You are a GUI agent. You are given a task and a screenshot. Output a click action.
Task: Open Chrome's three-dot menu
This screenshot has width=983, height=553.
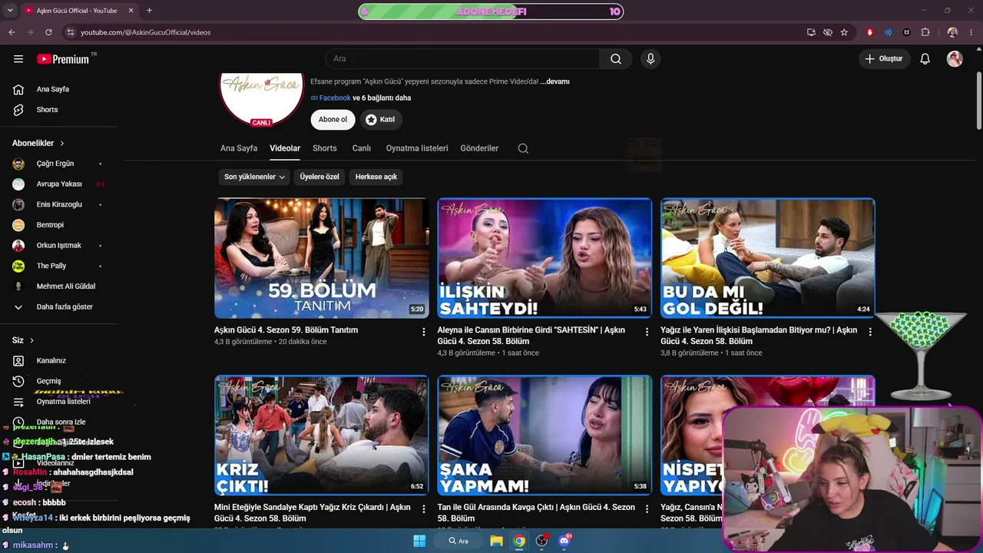point(971,32)
